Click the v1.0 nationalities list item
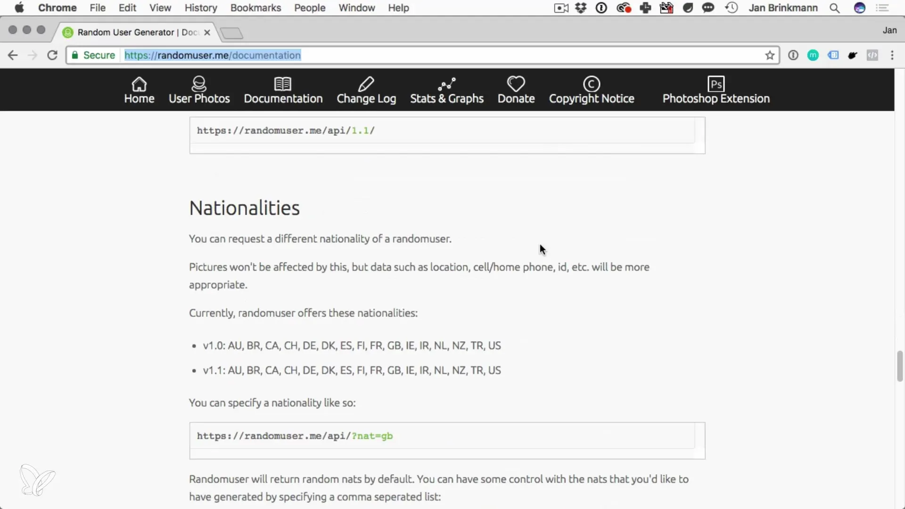The width and height of the screenshot is (905, 509). click(x=352, y=345)
